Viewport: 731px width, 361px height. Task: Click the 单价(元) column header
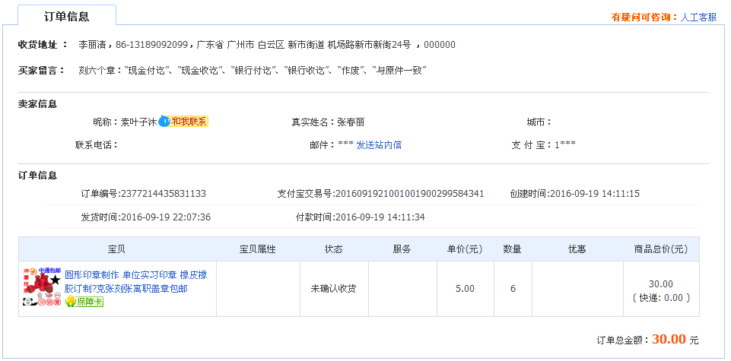465,249
